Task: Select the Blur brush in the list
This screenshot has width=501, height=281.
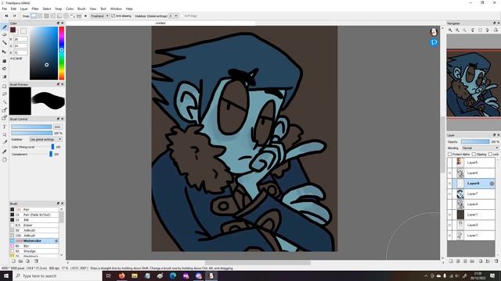Action: pos(34,246)
